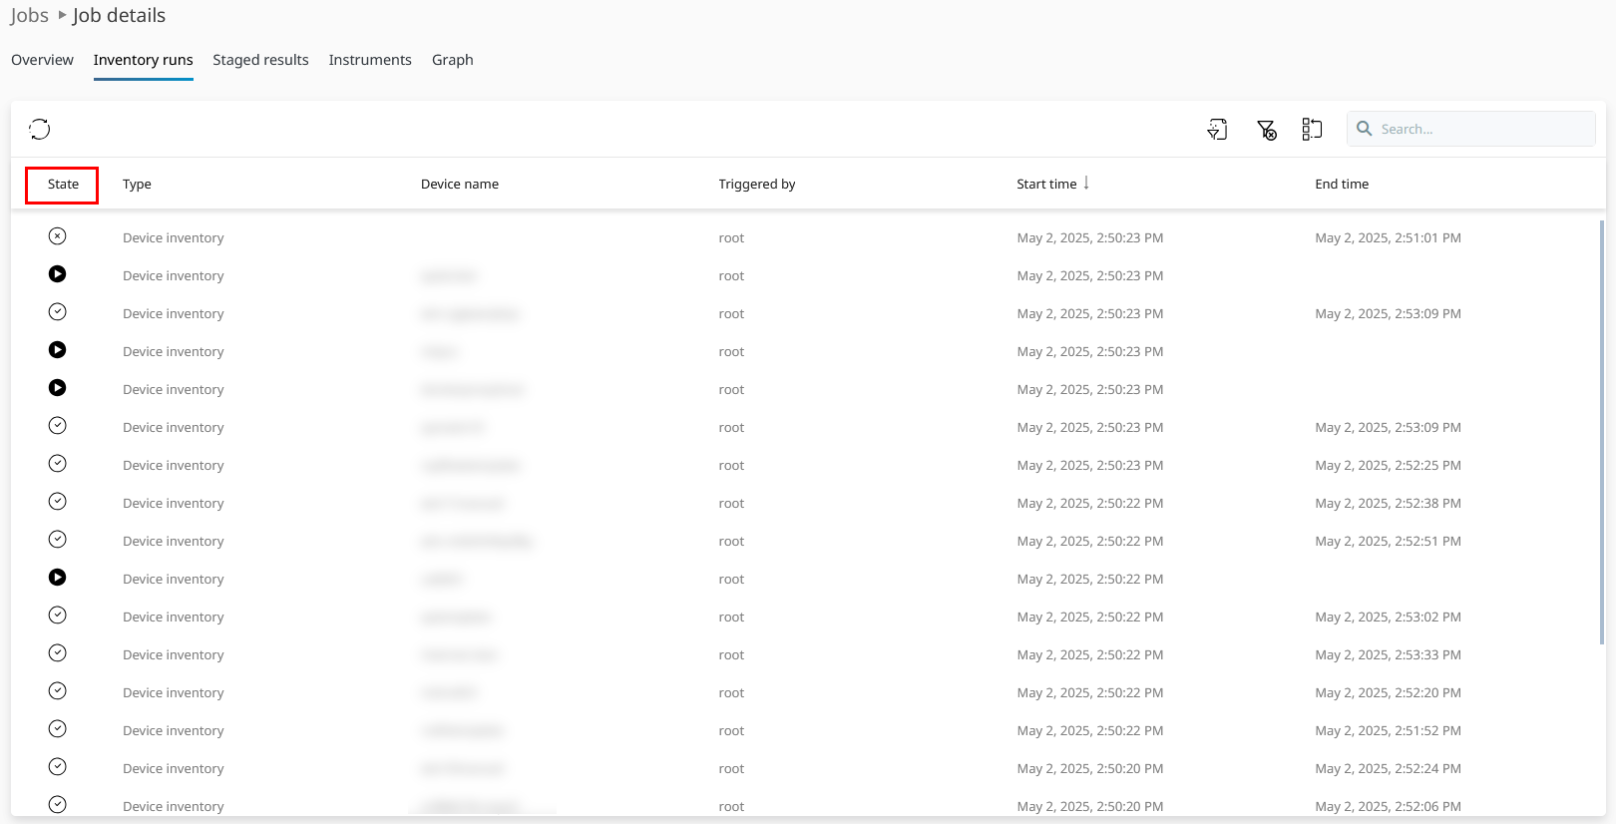
Task: Click the running state icon in second row
Action: click(58, 274)
